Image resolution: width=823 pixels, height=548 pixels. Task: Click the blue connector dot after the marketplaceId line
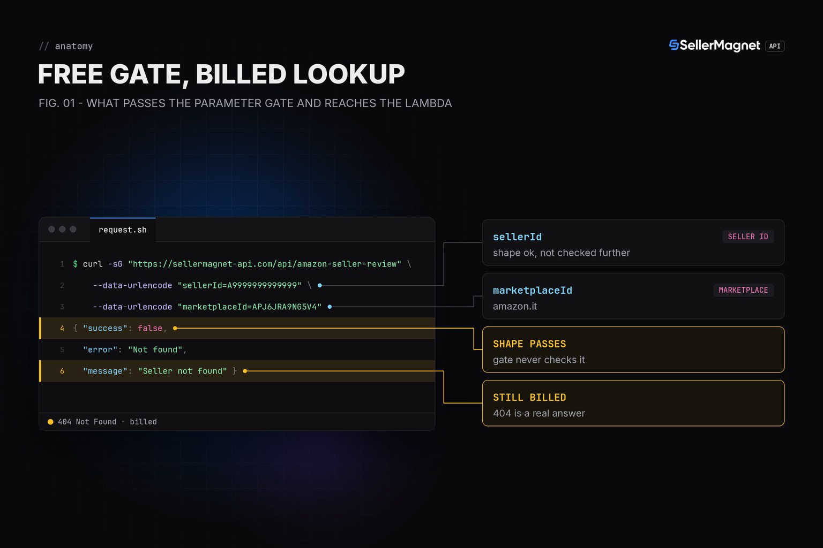(330, 307)
